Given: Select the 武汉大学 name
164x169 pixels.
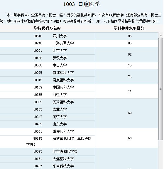Looking at the screenshot, I should [x=60, y=58].
